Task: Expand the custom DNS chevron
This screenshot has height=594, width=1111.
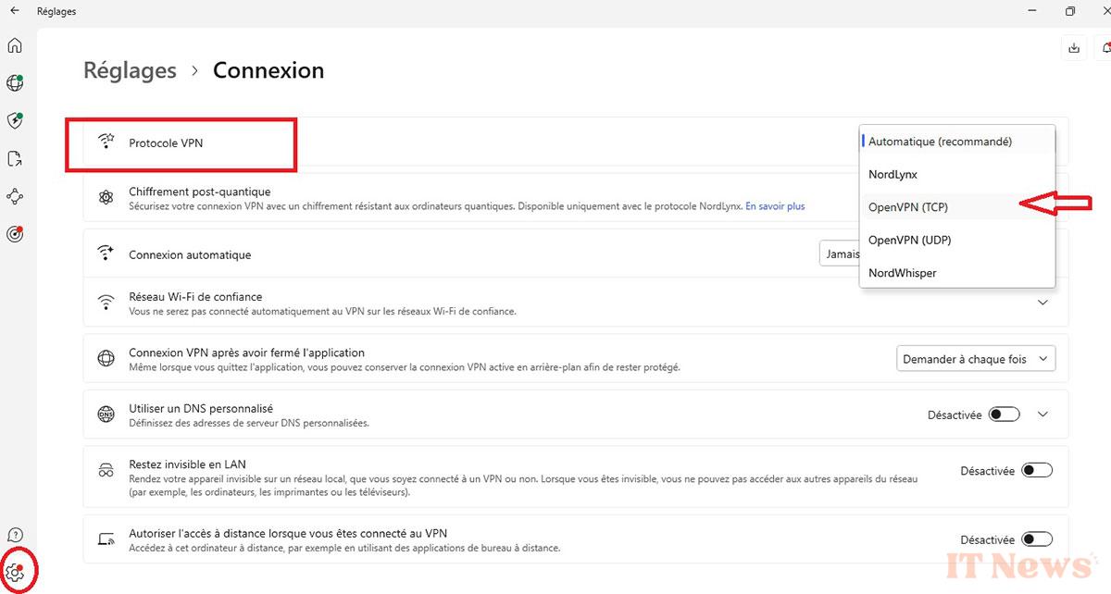Action: point(1042,415)
